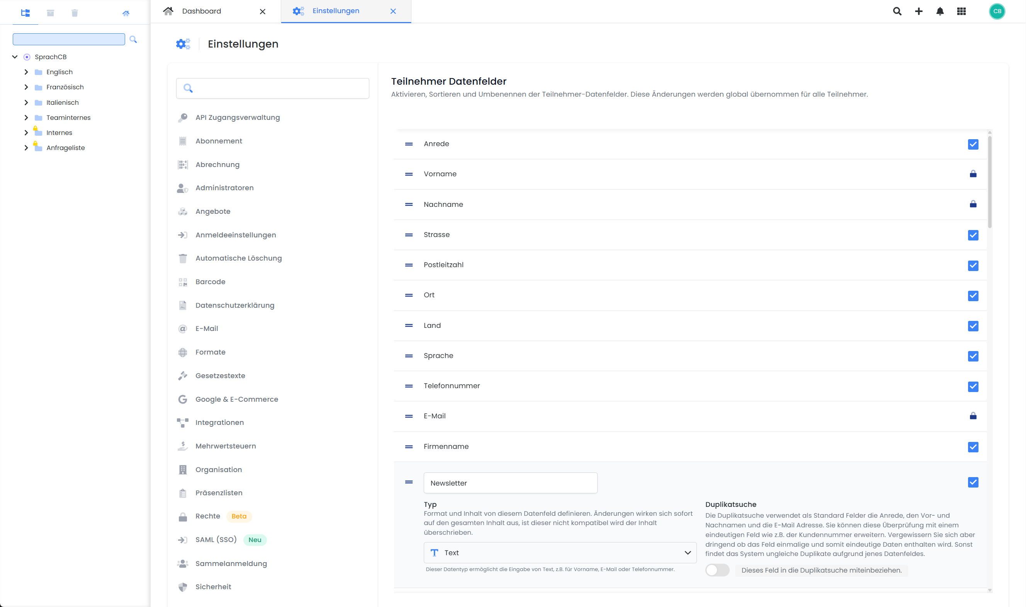This screenshot has height=607, width=1026.
Task: Open the Typ dropdown showing Text
Action: 560,552
